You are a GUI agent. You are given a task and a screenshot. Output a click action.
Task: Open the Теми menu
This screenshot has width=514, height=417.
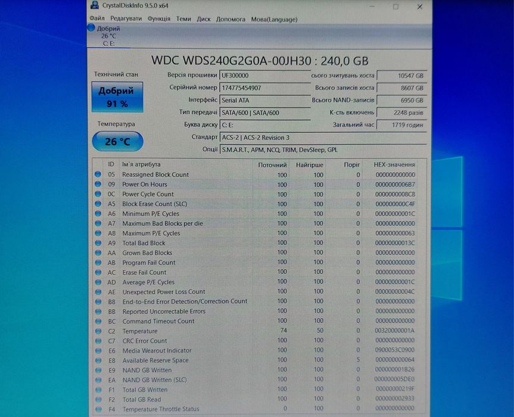[183, 19]
